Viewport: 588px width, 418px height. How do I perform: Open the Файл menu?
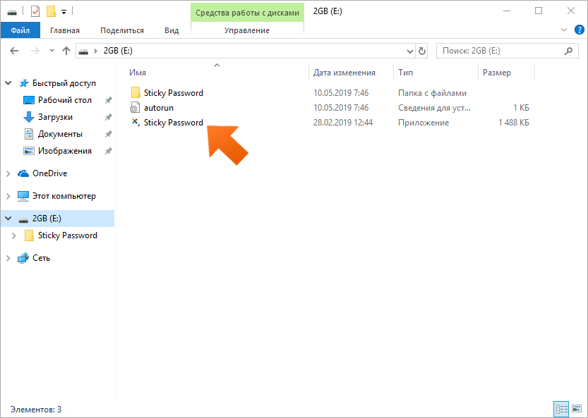(20, 30)
